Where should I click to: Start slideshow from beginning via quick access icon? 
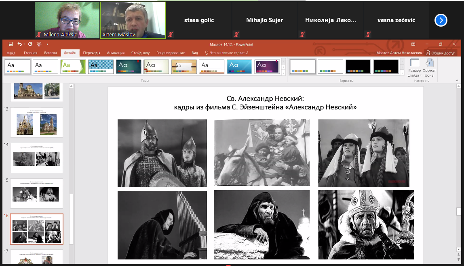click(39, 44)
